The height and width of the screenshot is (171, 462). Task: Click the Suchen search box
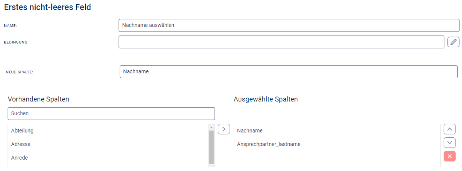pyautogui.click(x=111, y=113)
